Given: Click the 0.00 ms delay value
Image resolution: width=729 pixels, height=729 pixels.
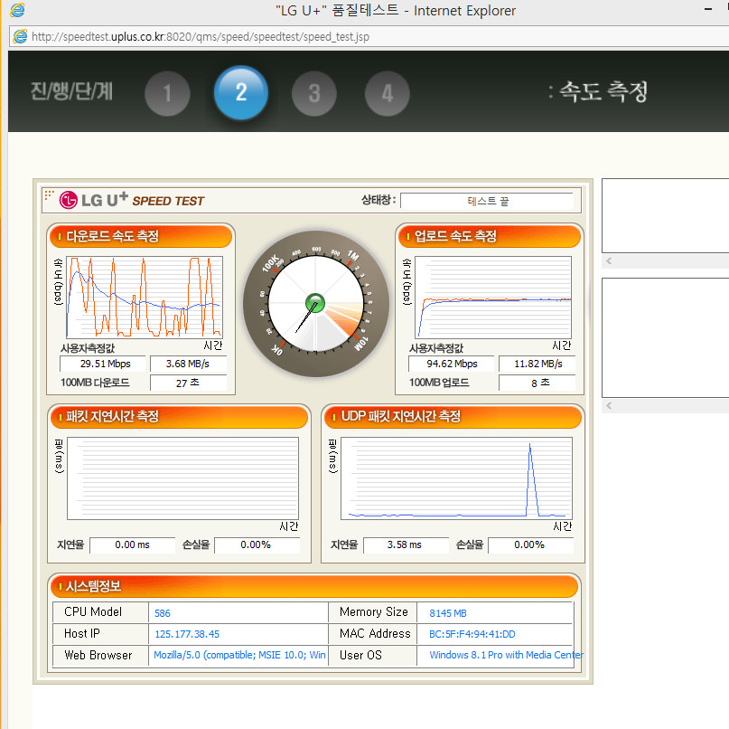Looking at the screenshot, I should 133,544.
